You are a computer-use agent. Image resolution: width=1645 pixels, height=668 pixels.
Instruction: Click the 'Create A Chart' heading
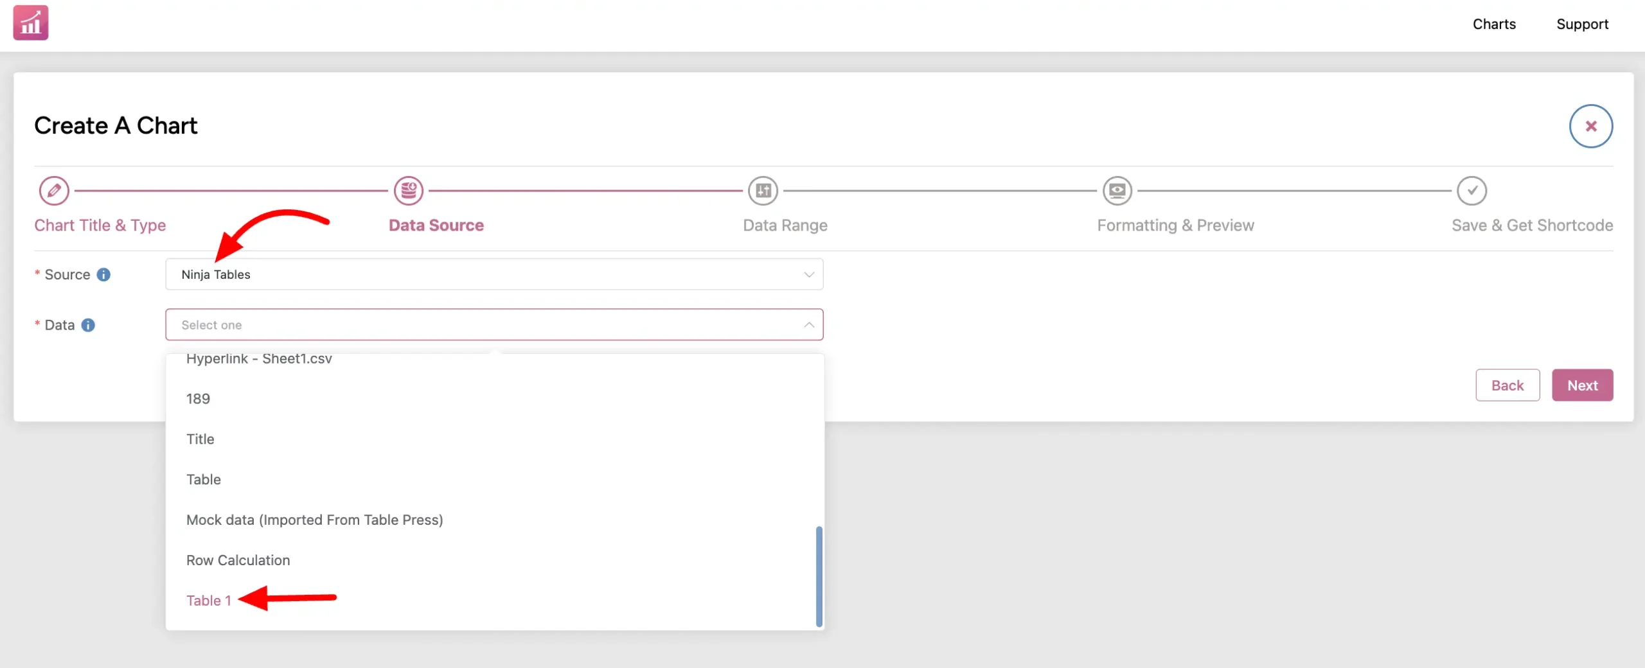[x=116, y=126]
